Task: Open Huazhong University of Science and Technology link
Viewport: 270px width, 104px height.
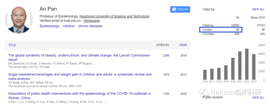Action: click(114, 16)
